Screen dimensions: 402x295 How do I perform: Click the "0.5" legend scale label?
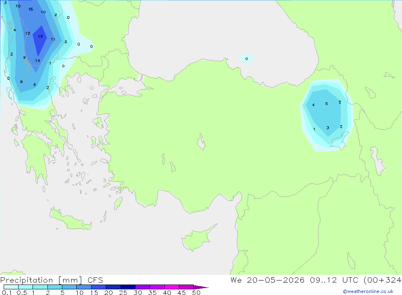[x=22, y=293]
